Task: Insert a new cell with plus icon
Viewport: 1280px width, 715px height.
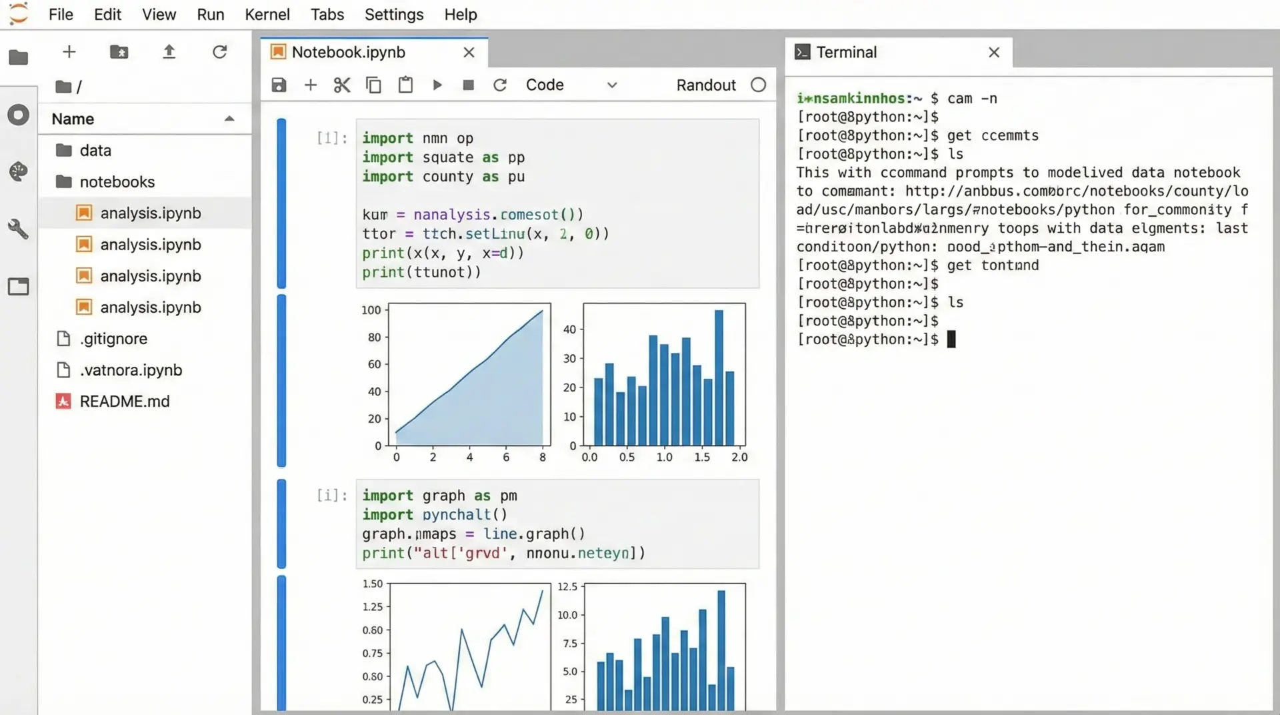Action: tap(311, 85)
